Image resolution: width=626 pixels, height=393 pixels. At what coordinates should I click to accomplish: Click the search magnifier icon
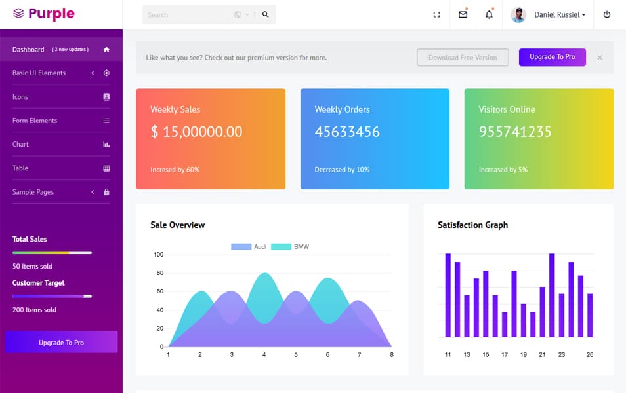[265, 14]
